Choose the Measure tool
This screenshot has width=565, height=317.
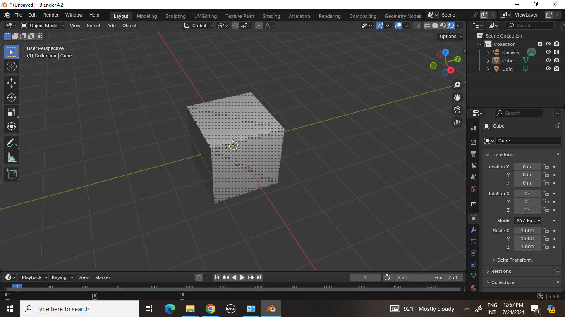point(12,158)
